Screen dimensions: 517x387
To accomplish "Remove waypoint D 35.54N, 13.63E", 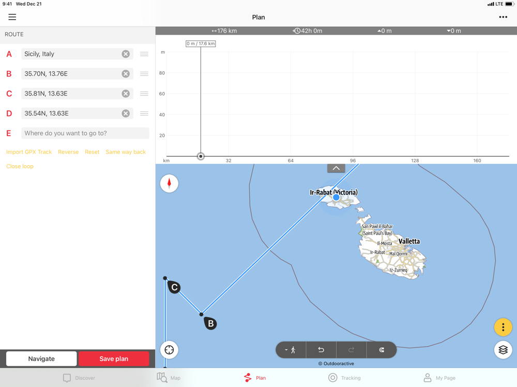I will (x=126, y=113).
